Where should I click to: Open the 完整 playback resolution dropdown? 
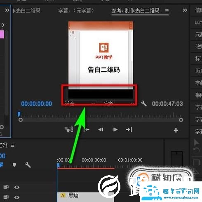tap(118, 103)
